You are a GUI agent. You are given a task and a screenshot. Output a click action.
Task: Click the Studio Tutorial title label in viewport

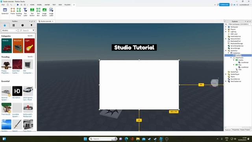click(x=134, y=47)
